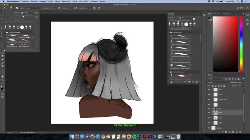Hide the CARA layer with its eye
This screenshot has height=140, width=250.
pos(209,118)
